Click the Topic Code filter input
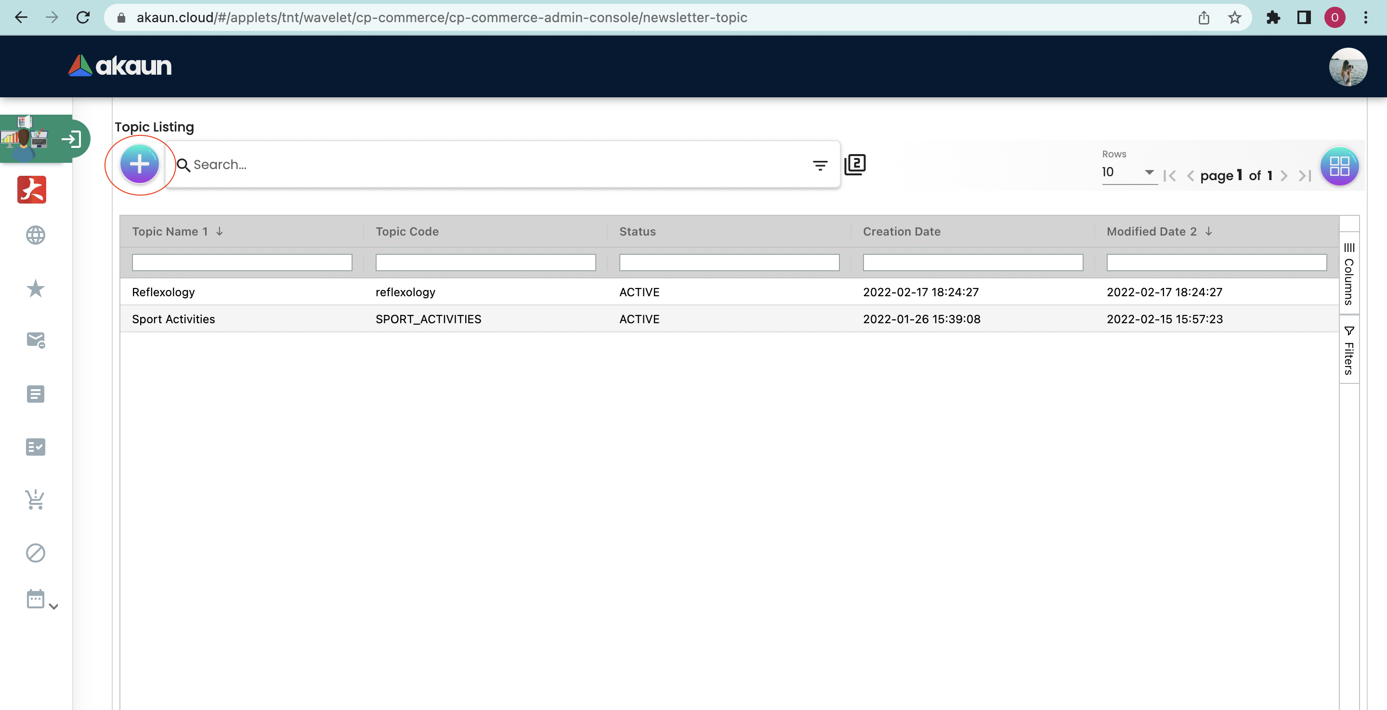The height and width of the screenshot is (710, 1387). [x=485, y=263]
